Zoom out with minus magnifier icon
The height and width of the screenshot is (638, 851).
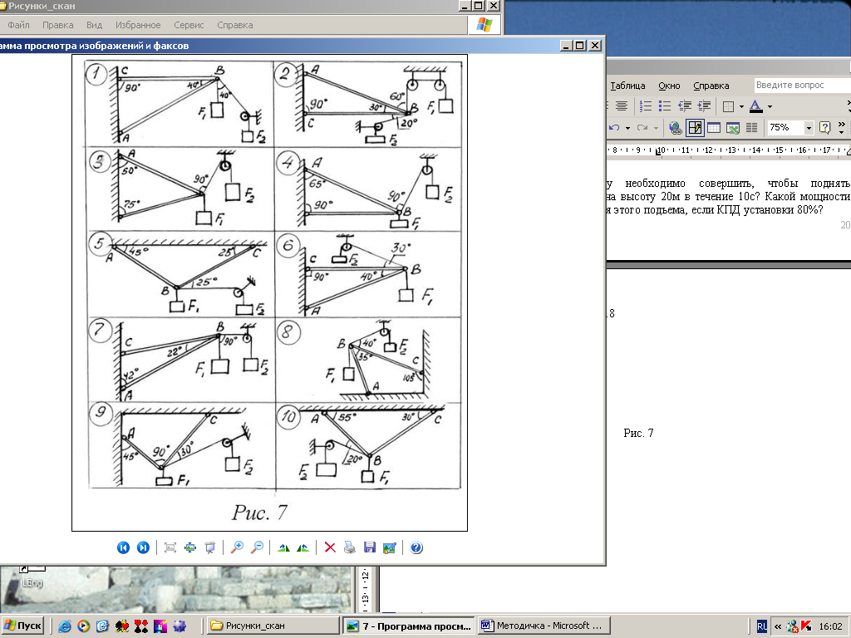258,547
